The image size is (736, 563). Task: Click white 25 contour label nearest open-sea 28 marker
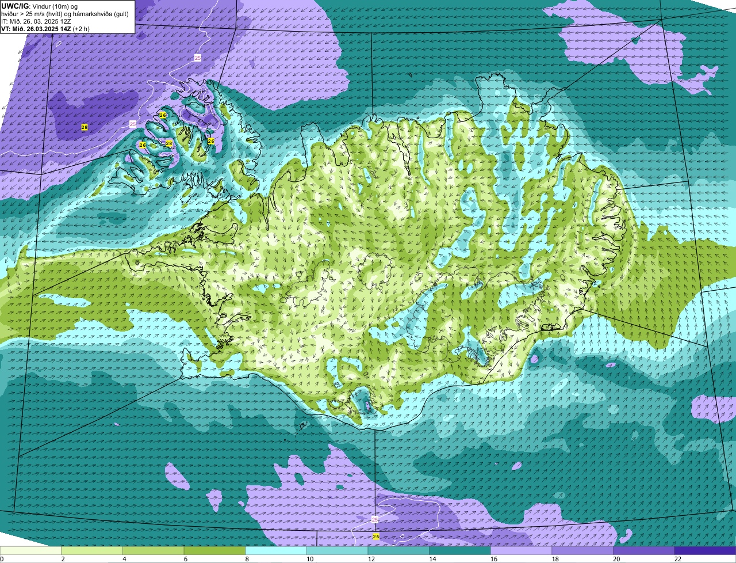[133, 124]
